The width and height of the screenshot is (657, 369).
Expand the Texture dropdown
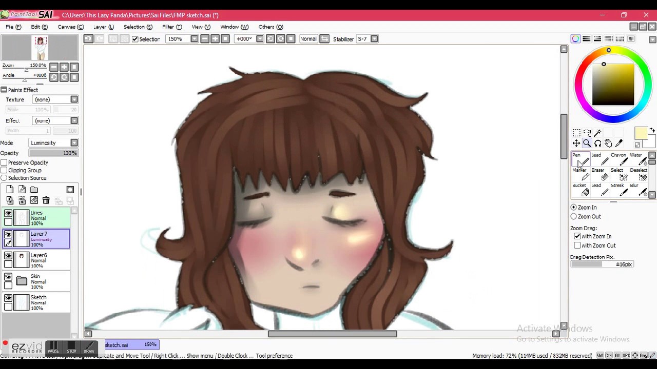coord(55,99)
